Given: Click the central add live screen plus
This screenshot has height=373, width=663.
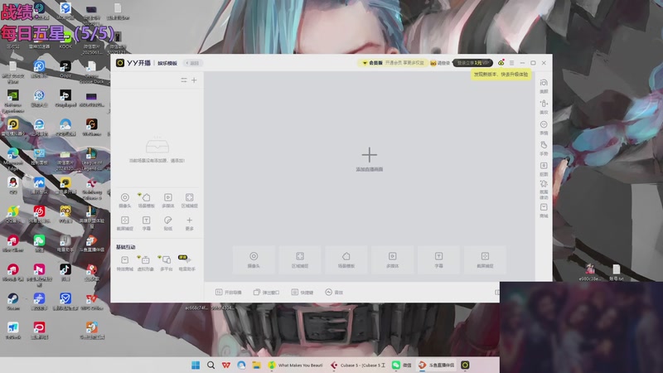Looking at the screenshot, I should (x=369, y=155).
